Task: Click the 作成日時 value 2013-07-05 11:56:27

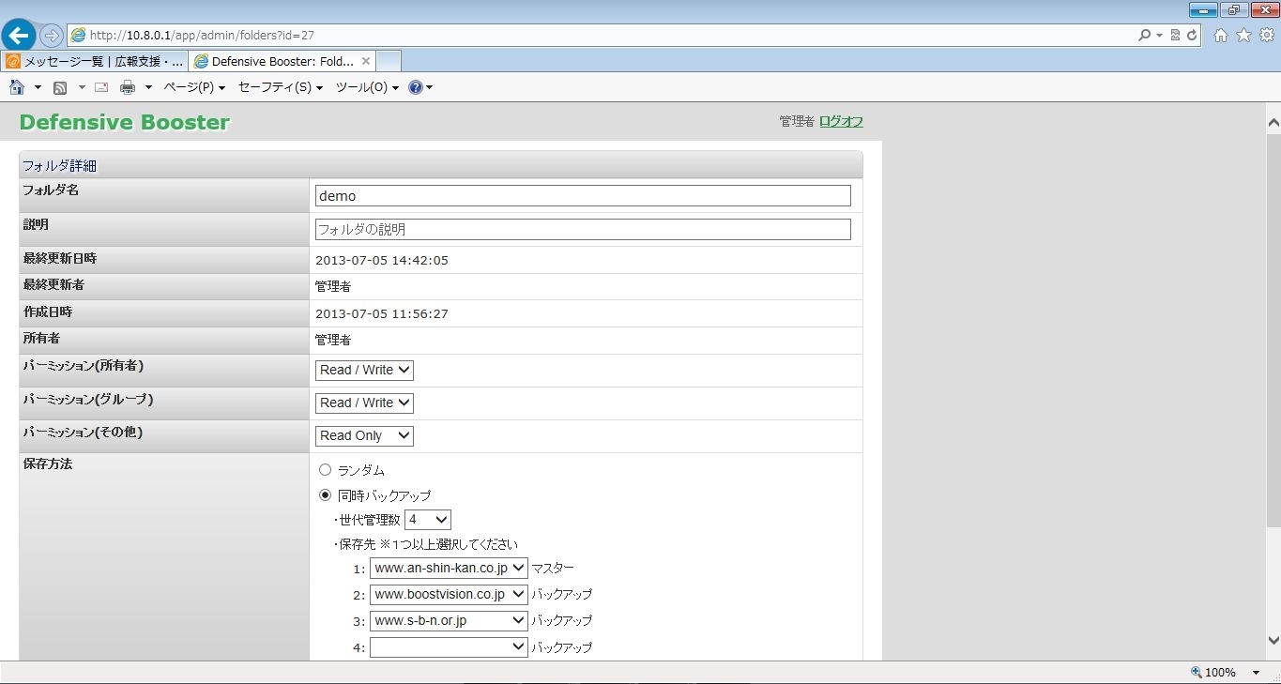Action: tap(382, 313)
